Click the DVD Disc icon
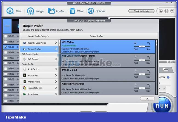The height and width of the screenshot is (122, 178). point(10,11)
